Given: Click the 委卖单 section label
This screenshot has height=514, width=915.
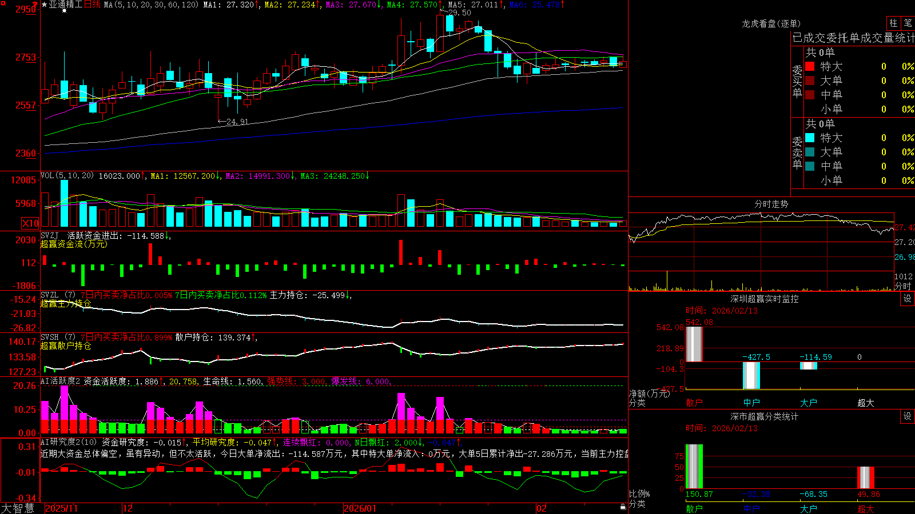Looking at the screenshot, I should coord(797,153).
